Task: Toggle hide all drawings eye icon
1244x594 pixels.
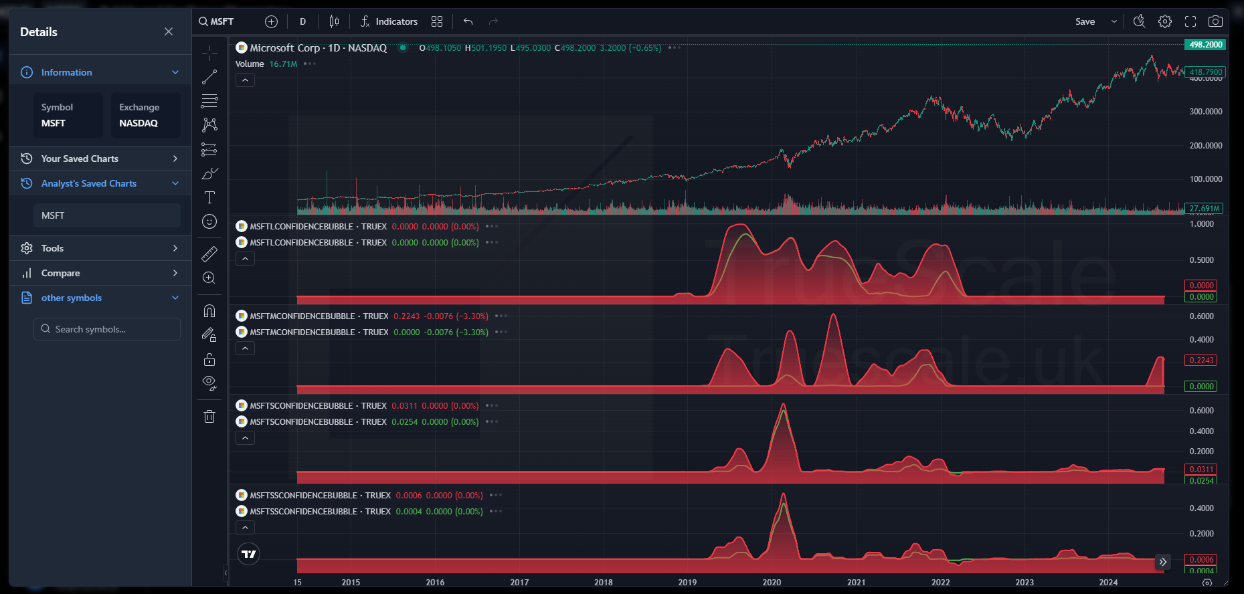Action: [x=209, y=383]
